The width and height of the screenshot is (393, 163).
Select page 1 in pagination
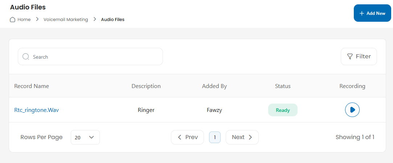(x=215, y=137)
